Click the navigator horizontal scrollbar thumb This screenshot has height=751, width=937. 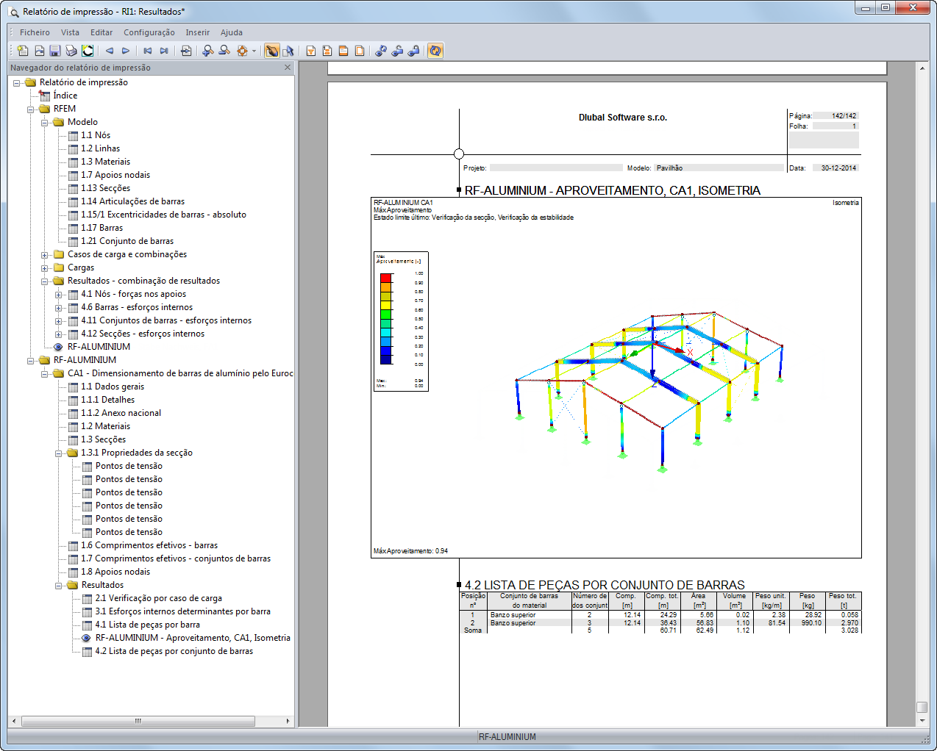[x=138, y=721]
